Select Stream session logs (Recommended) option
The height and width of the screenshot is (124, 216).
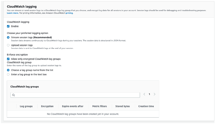[8, 37]
